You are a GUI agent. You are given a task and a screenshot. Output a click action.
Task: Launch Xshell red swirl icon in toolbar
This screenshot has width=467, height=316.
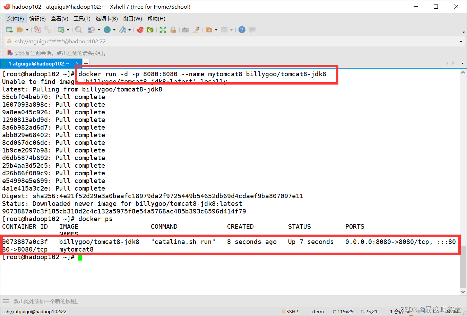click(x=140, y=30)
